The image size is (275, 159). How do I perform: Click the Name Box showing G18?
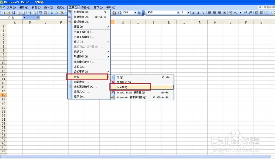[11, 18]
